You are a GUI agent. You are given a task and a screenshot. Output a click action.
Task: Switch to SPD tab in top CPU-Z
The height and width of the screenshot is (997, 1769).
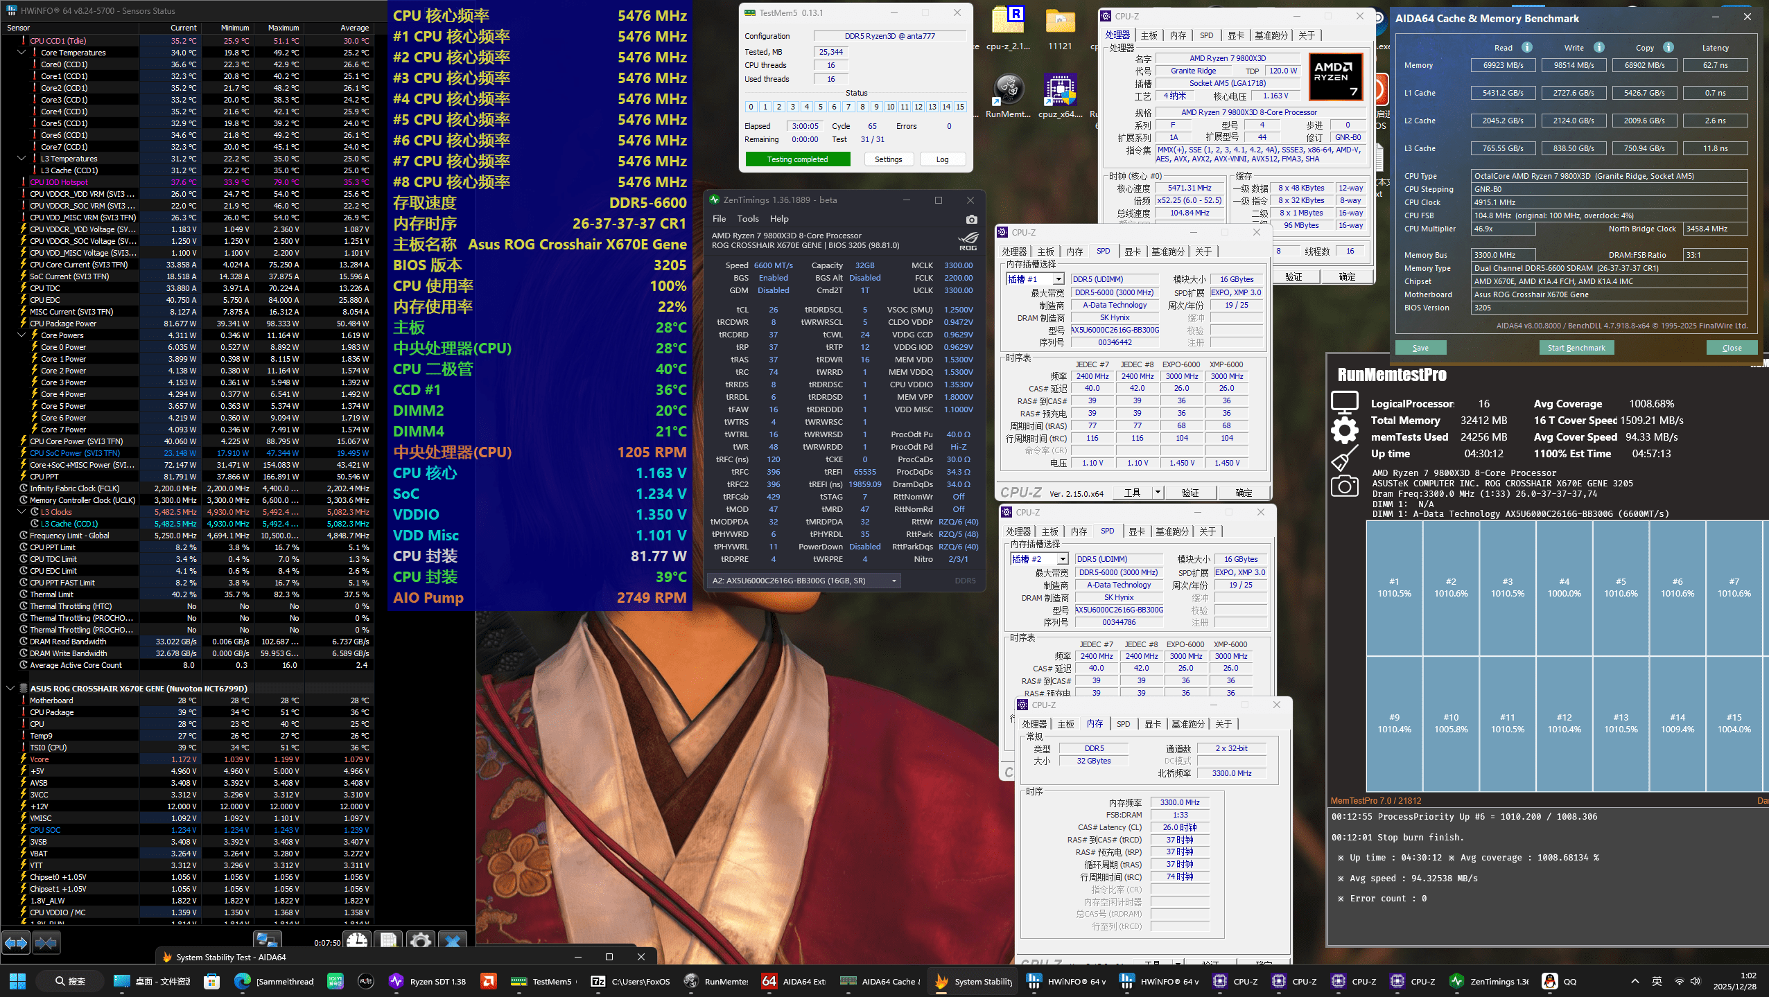point(1206,35)
